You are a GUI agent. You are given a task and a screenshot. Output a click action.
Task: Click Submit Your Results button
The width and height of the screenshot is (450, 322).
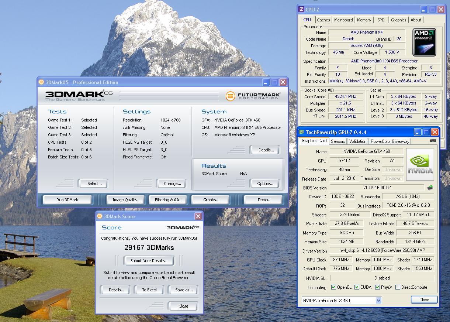(149, 261)
